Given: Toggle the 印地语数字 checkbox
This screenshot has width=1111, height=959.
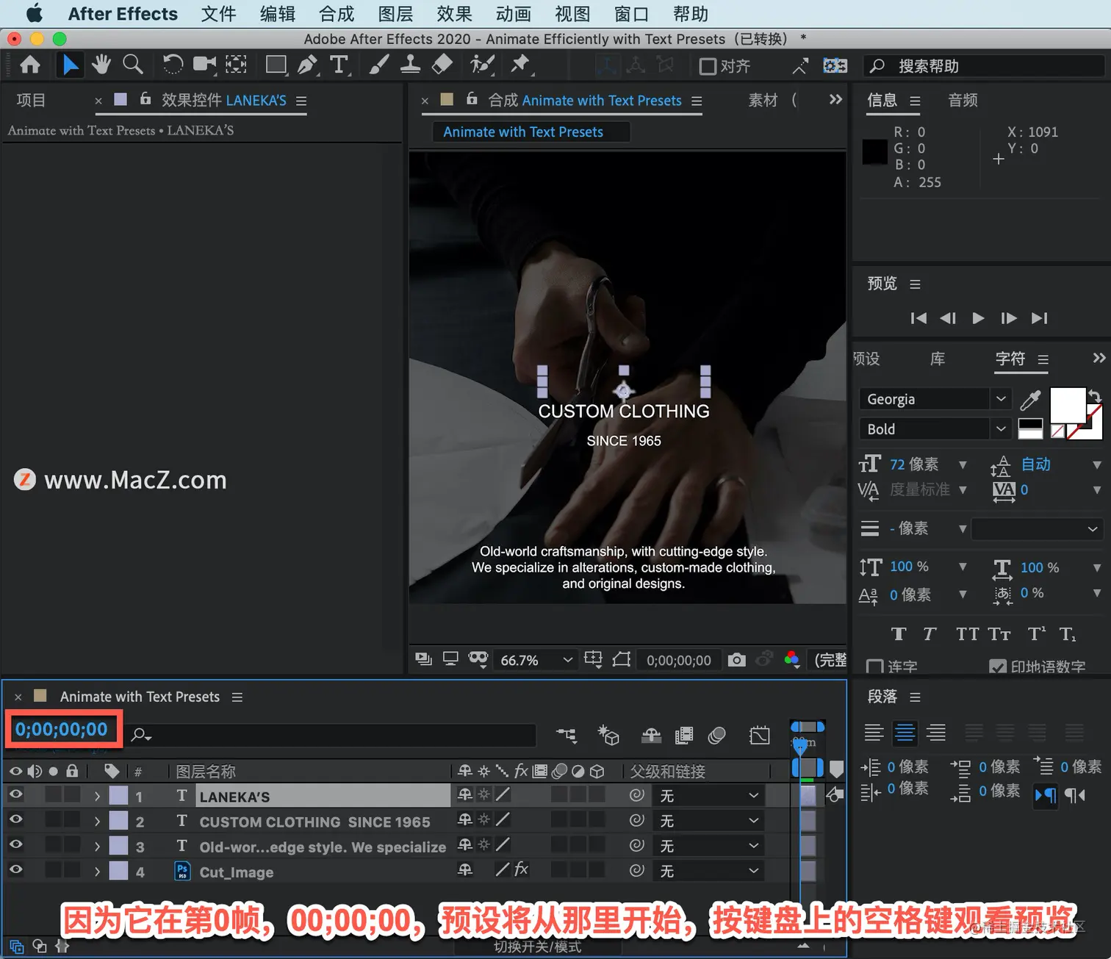Looking at the screenshot, I should click(998, 667).
